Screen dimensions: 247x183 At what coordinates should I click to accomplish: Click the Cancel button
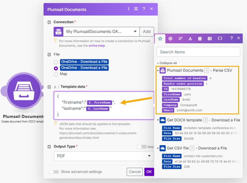click(135, 172)
